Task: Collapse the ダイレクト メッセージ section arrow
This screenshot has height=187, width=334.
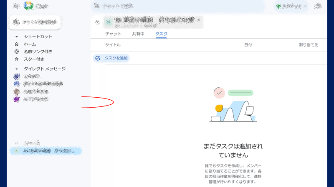Action: 17,69
